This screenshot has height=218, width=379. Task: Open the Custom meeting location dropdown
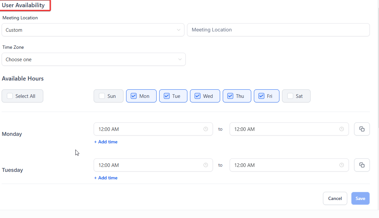[x=93, y=30]
